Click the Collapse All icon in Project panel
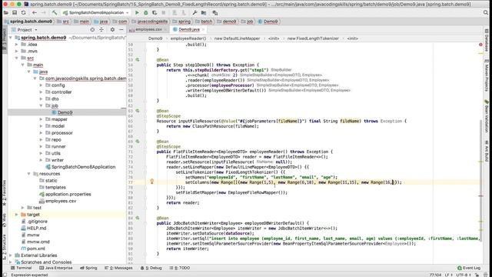492x277 pixels. click(x=101, y=29)
